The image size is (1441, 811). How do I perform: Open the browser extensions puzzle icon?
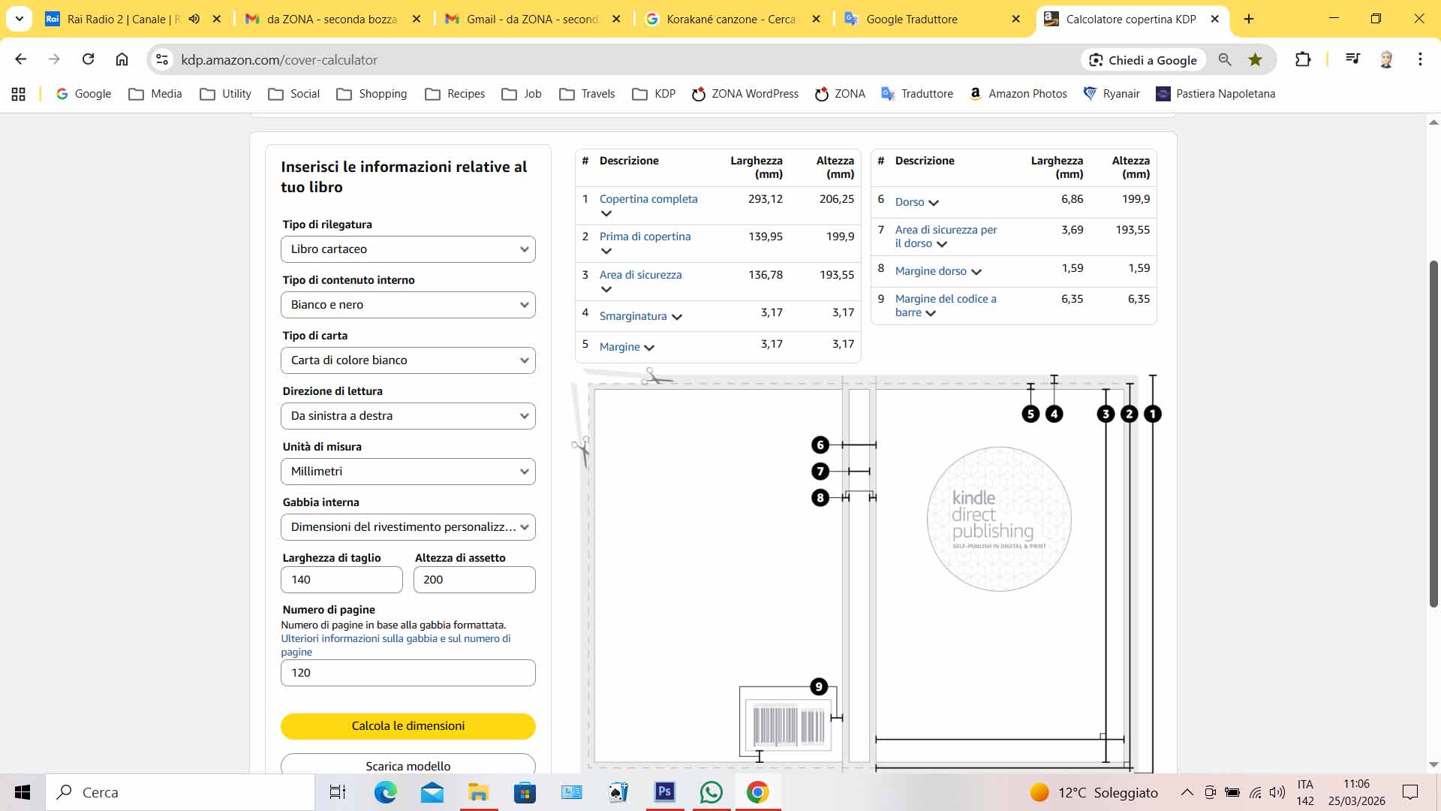pyautogui.click(x=1303, y=59)
